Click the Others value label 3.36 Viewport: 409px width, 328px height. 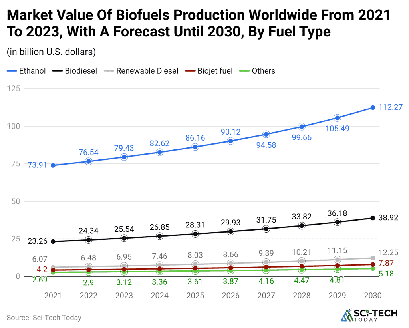[160, 282]
